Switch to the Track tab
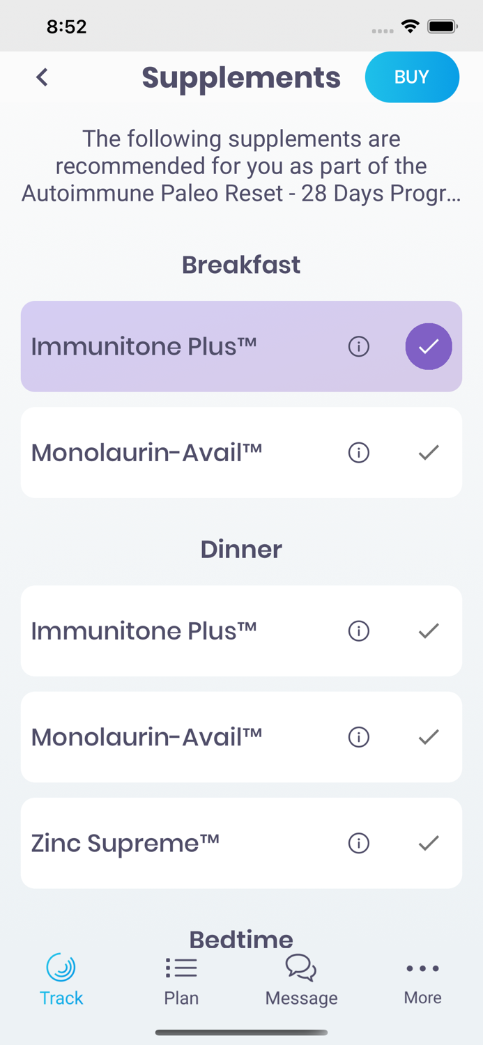The height and width of the screenshot is (1045, 483). coord(61,980)
